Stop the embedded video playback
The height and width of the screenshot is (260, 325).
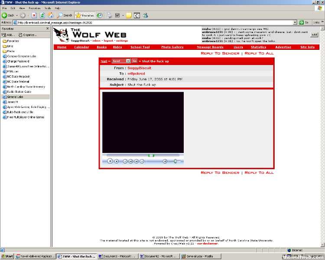[x=117, y=161]
